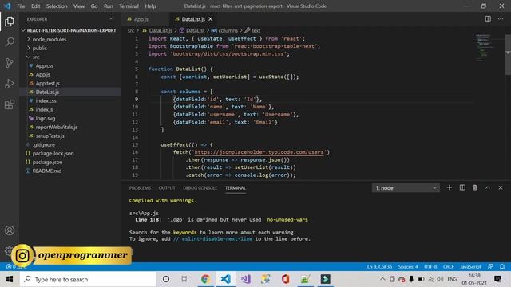This screenshot has height=287, width=511.
Task: Split the terminal panel
Action: tap(462, 187)
